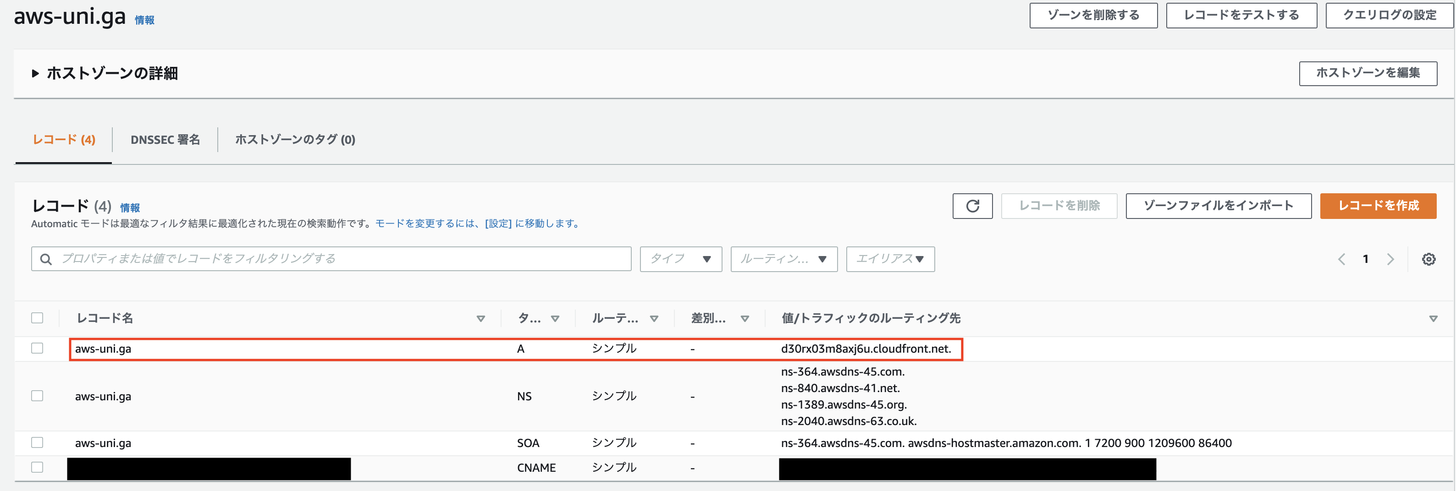Sort by ルーテ... routing column arrow
1456x491 pixels.
(654, 319)
